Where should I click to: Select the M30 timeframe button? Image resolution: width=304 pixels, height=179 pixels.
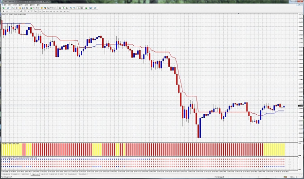(x=51, y=11)
